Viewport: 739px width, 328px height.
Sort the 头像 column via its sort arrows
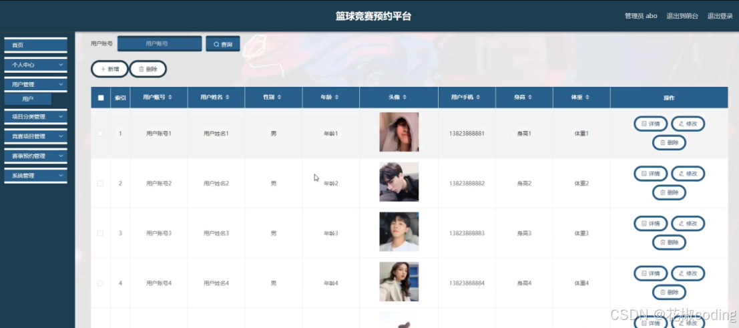tap(405, 98)
